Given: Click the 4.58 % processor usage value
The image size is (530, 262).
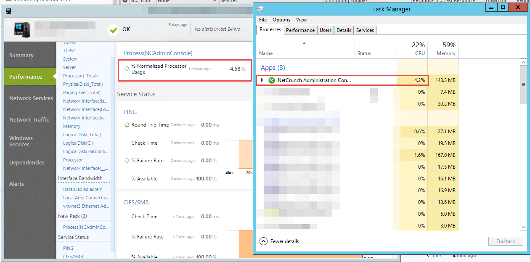Looking at the screenshot, I should click(238, 69).
